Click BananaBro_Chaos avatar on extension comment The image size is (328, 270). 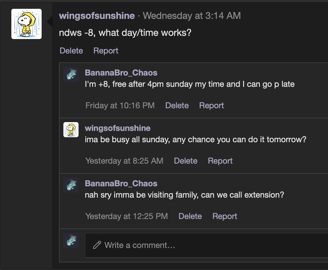(71, 185)
